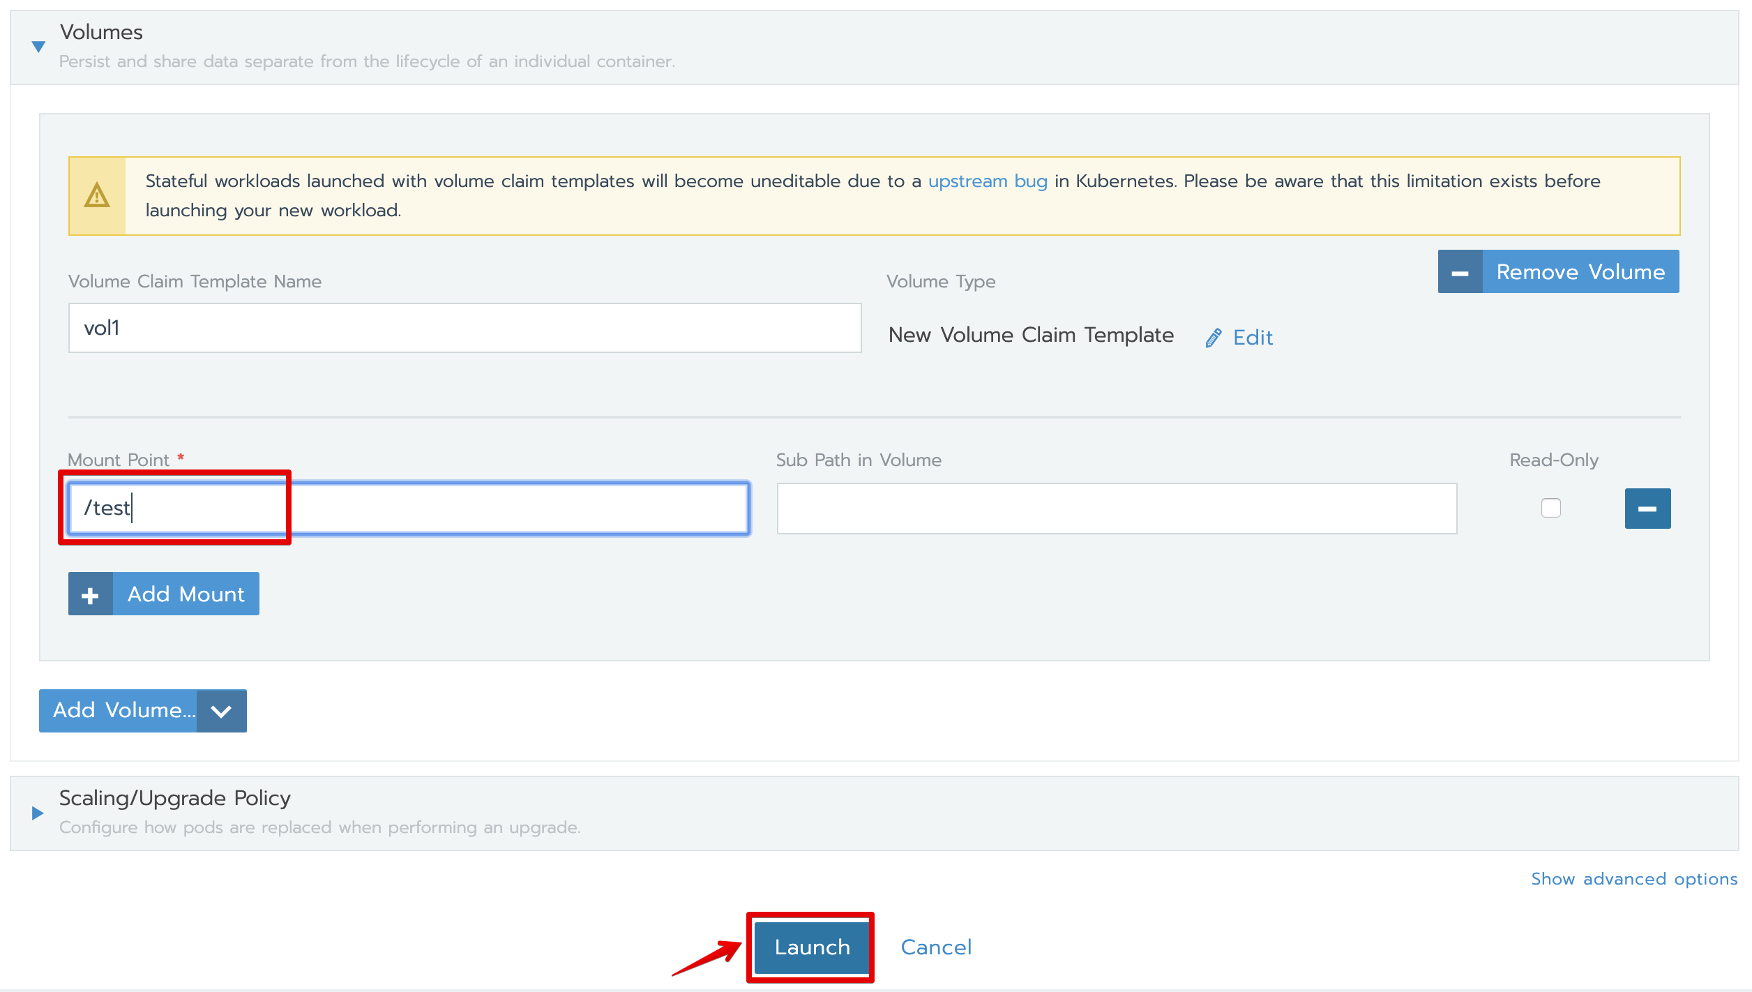Click the warning triangle icon in banner
The width and height of the screenshot is (1752, 992).
[97, 196]
